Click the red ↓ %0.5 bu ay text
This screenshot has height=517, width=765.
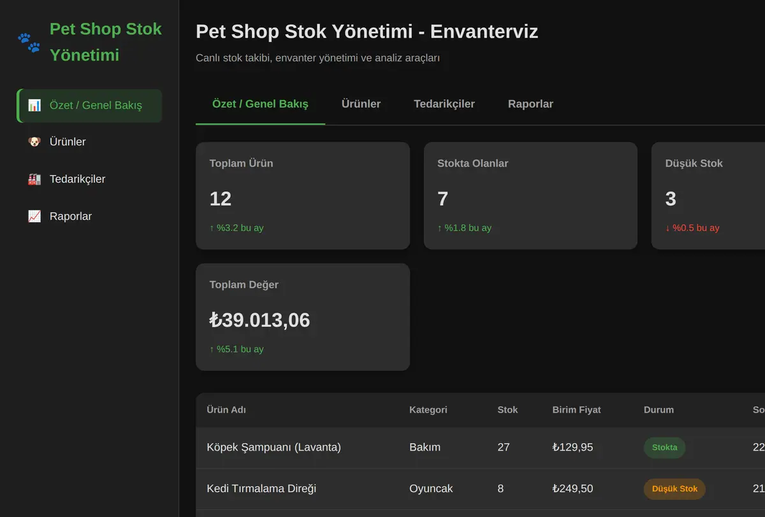692,228
